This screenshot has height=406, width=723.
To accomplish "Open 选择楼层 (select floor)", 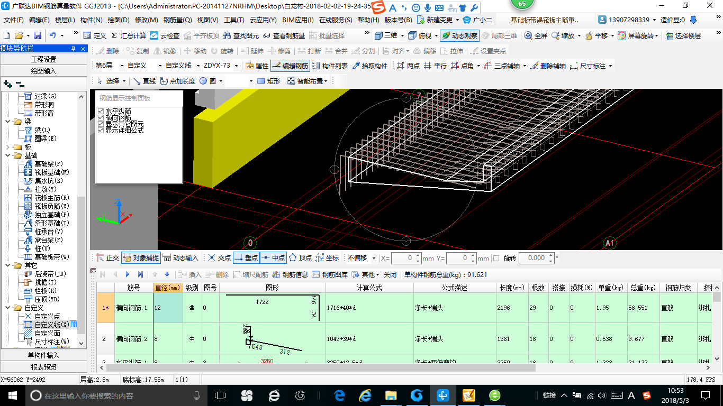I will pos(683,35).
